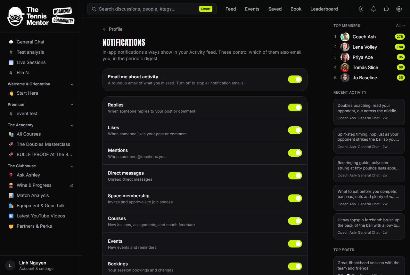Toggle Direct messages notification switch
410x275 pixels.
click(295, 176)
